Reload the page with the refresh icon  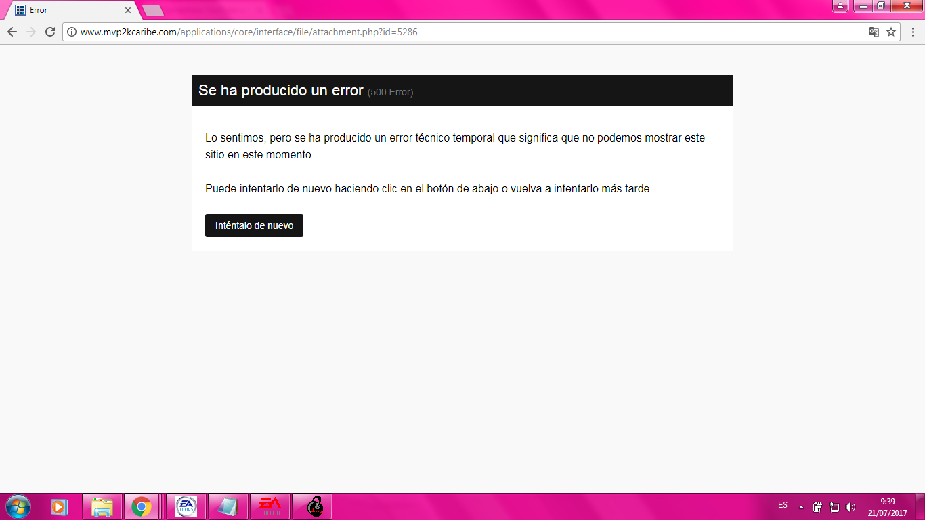point(50,32)
